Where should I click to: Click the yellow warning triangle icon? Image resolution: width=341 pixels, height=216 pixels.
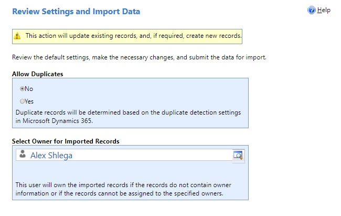(x=17, y=36)
